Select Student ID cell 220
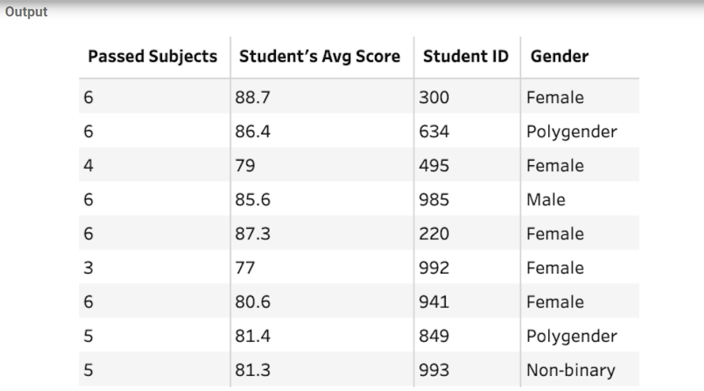This screenshot has height=391, width=704. click(433, 234)
